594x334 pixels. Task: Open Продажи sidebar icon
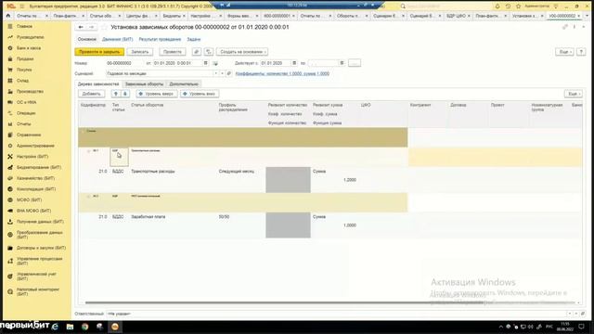(x=10, y=59)
